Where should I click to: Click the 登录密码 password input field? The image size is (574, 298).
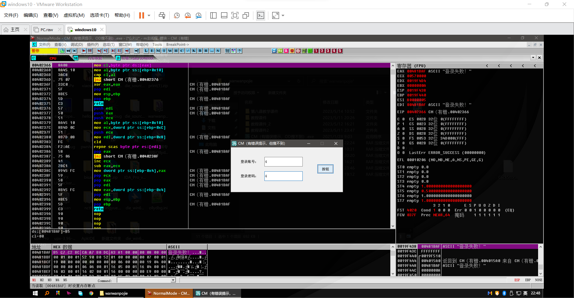(283, 176)
